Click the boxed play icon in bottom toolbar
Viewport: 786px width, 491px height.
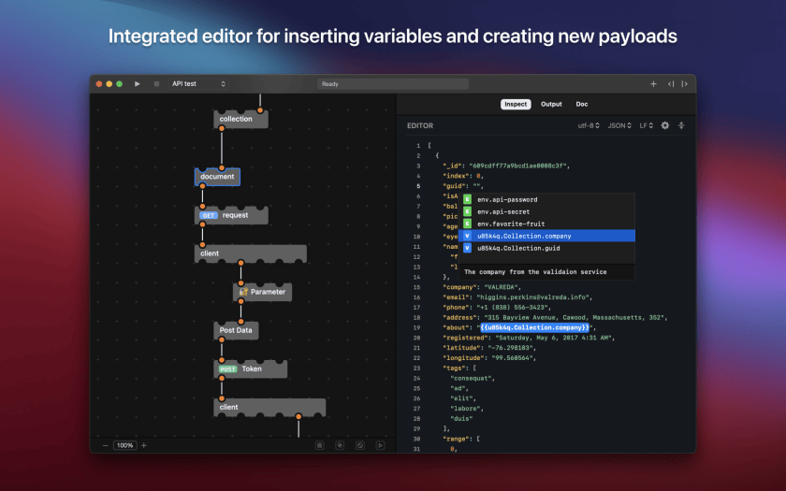(380, 445)
